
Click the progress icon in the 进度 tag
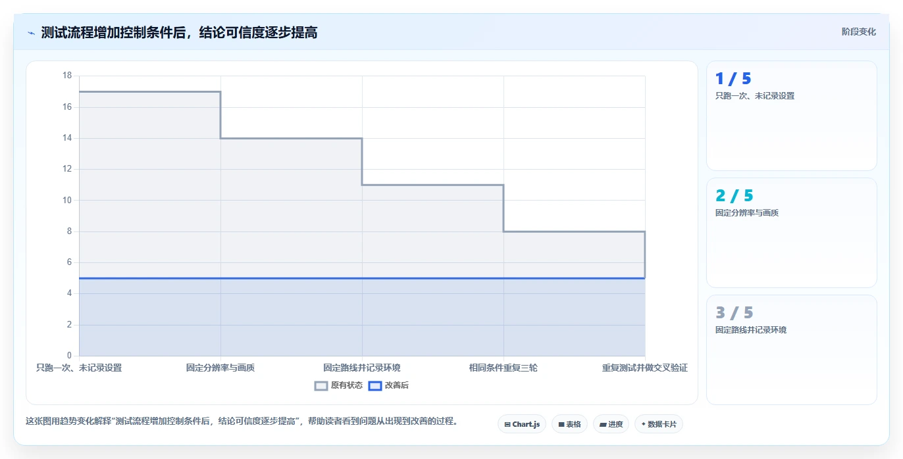(603, 425)
